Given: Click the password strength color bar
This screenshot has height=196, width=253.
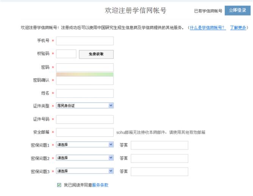Looking at the screenshot, I should coord(85,74).
